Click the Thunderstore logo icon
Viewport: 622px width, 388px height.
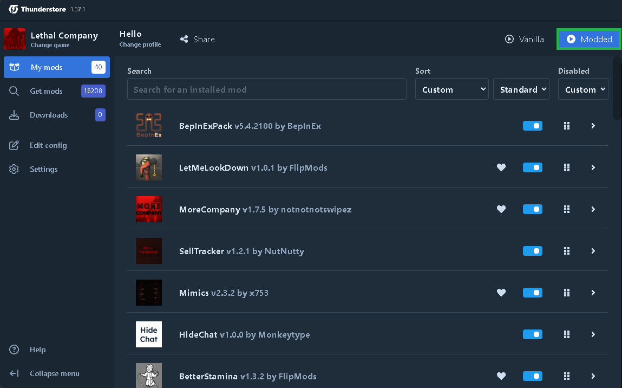pyautogui.click(x=13, y=9)
